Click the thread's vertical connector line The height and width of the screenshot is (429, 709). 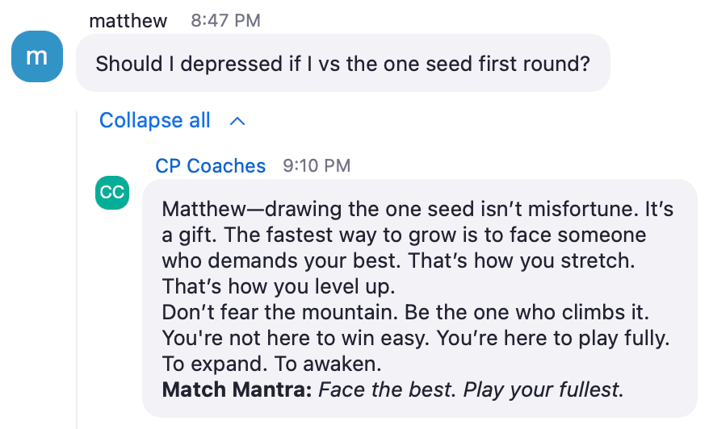(77, 270)
